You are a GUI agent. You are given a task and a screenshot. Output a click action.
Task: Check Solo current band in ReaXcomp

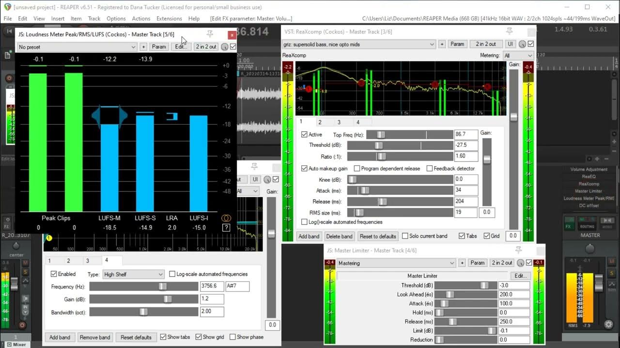[405, 236]
